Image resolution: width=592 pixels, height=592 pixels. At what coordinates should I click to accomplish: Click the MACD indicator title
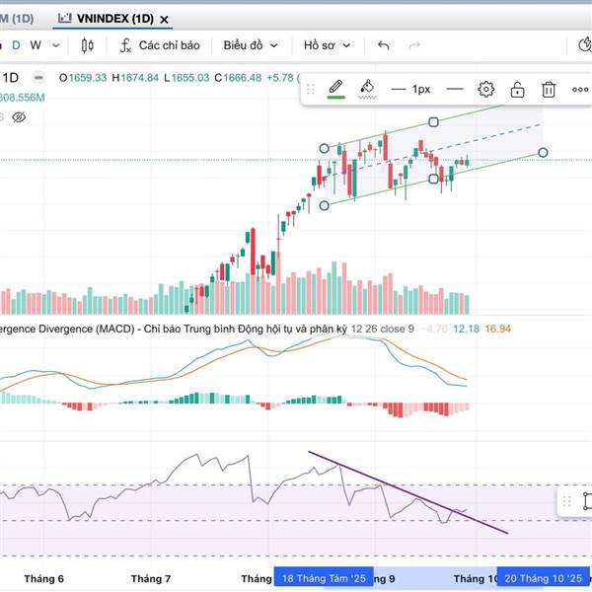coord(174,329)
